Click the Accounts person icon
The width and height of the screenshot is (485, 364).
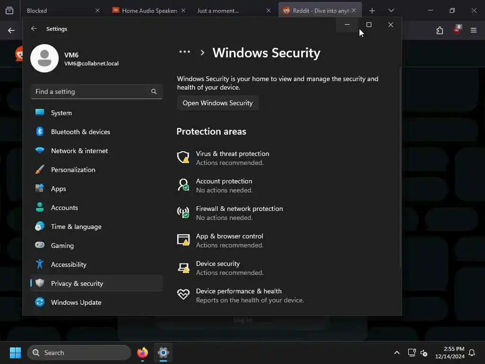tap(40, 207)
